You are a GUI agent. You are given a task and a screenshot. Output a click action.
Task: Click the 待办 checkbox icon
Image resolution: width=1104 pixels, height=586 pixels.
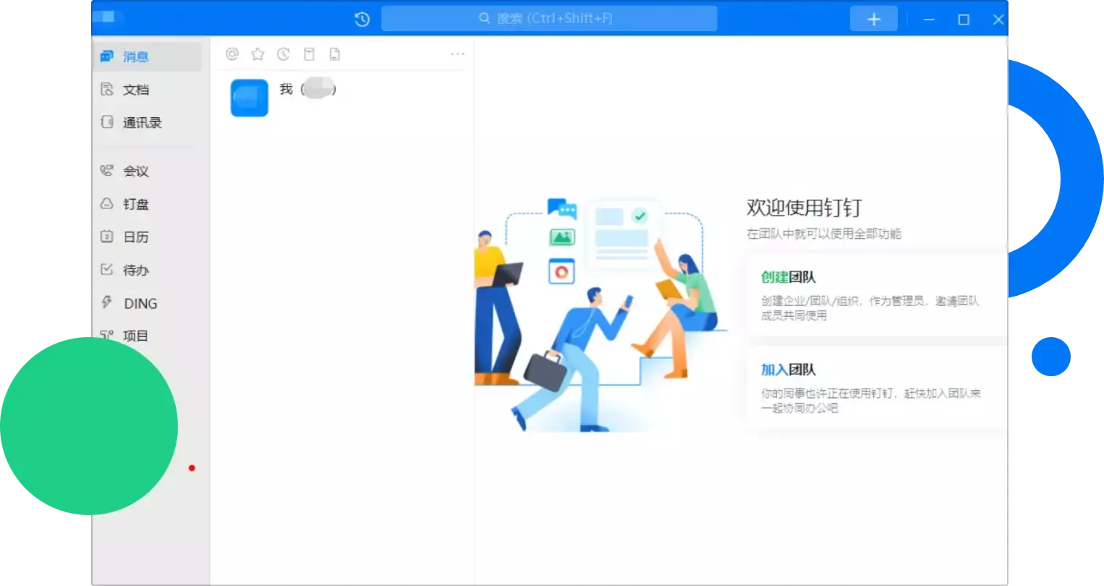107,270
